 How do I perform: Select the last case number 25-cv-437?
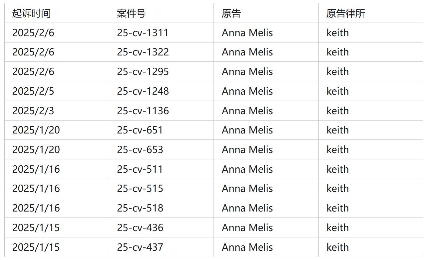140,247
